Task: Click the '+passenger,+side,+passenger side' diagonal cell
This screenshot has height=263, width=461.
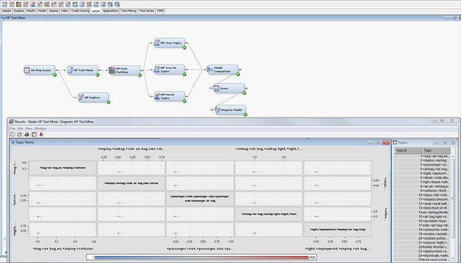Action: point(200,199)
